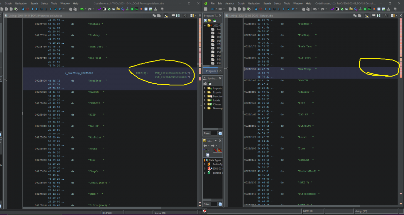The image size is (404, 215).
Task: Click green play/run icon in left toolbar
Action: [x=132, y=9]
